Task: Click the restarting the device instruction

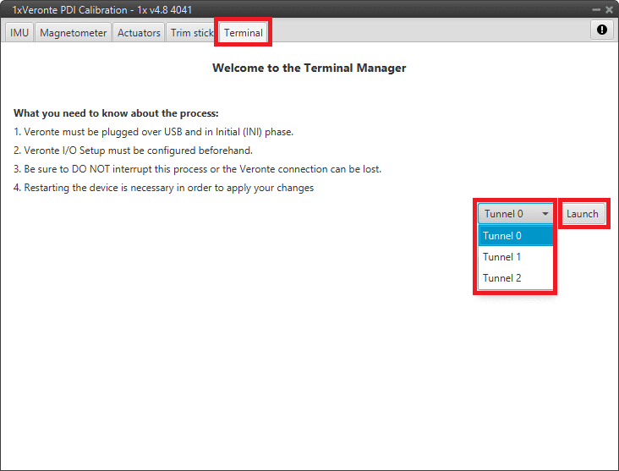Action: click(163, 188)
